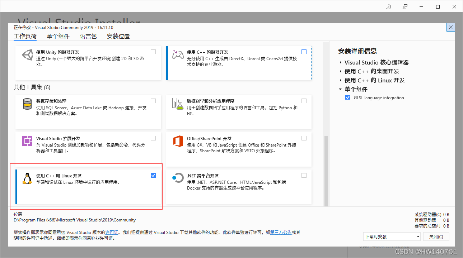Screen dimensions: 463x258
Task: Click the data storage database icon
Action: click(27, 104)
